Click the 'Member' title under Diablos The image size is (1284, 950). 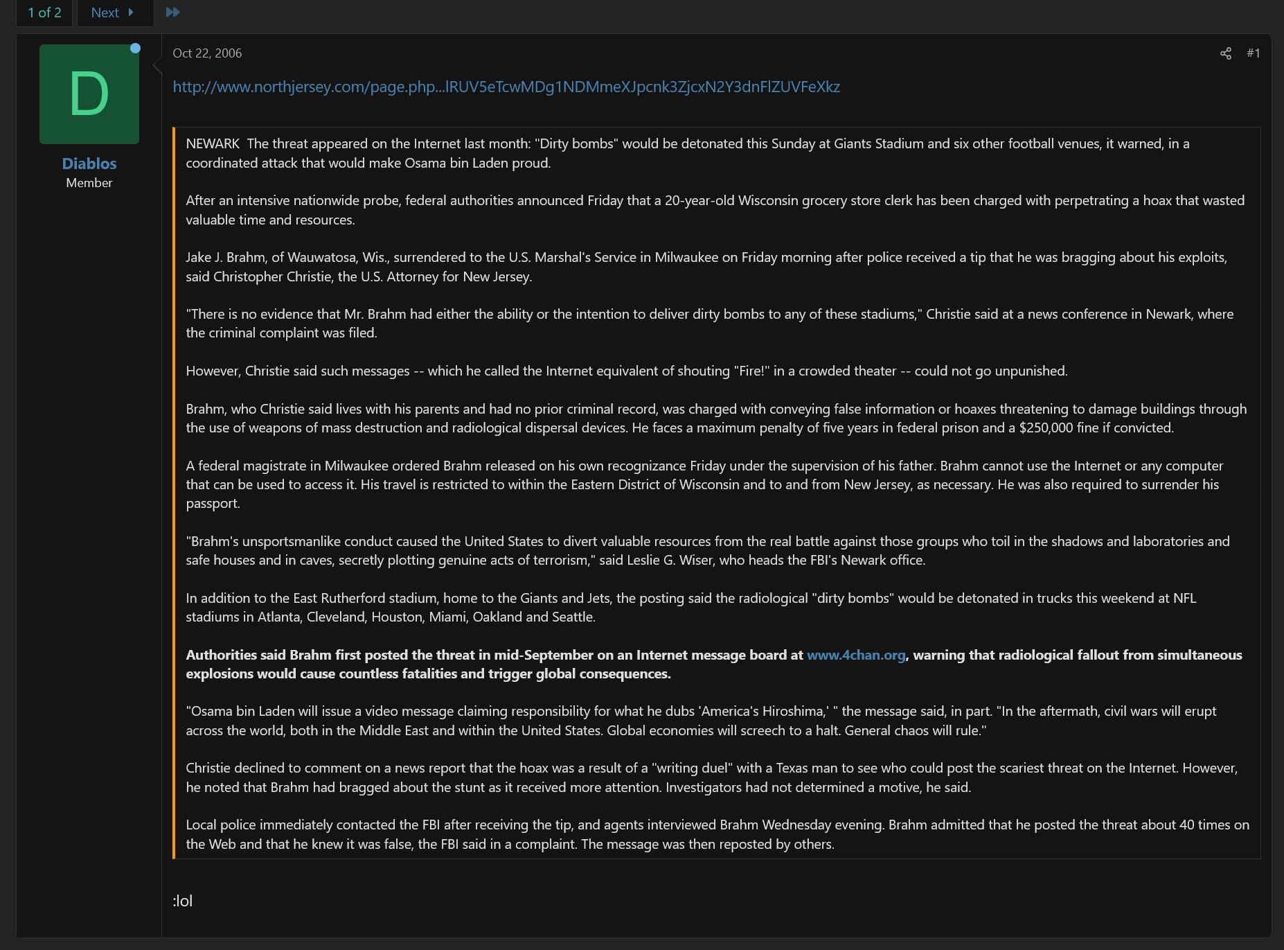[x=89, y=183]
